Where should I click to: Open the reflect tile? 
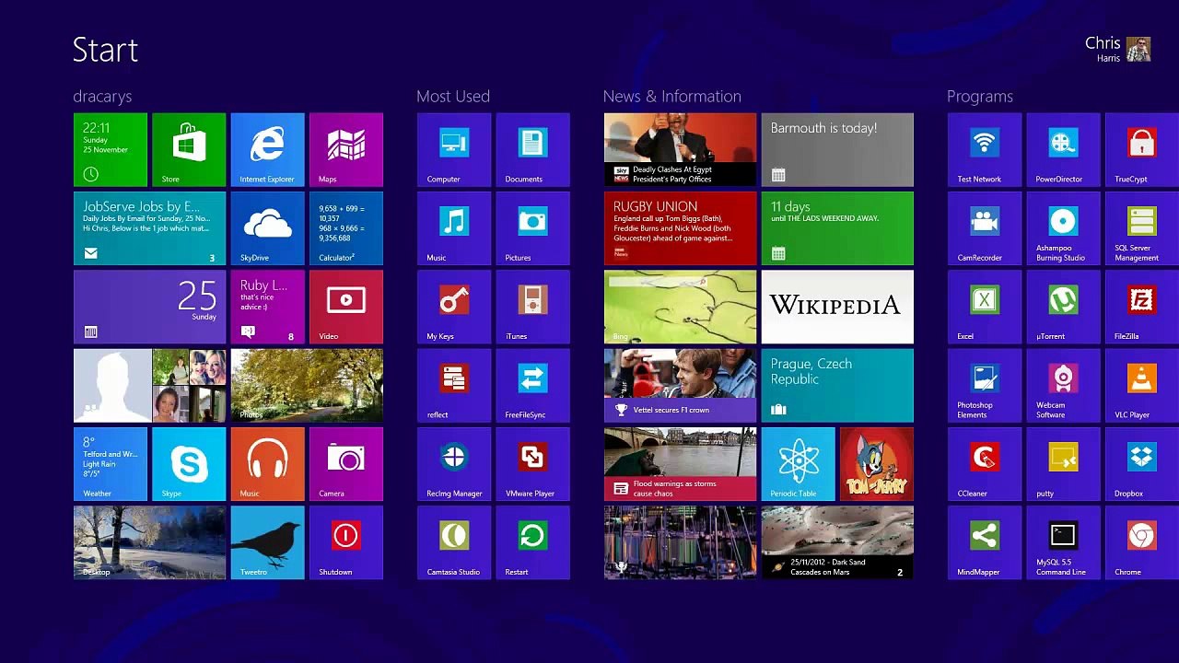click(454, 386)
